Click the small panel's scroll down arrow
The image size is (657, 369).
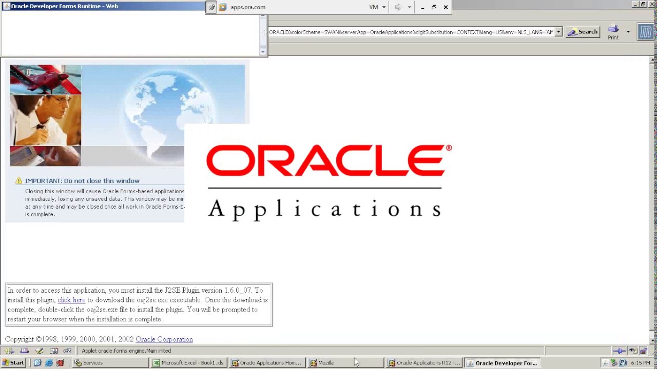tap(263, 51)
